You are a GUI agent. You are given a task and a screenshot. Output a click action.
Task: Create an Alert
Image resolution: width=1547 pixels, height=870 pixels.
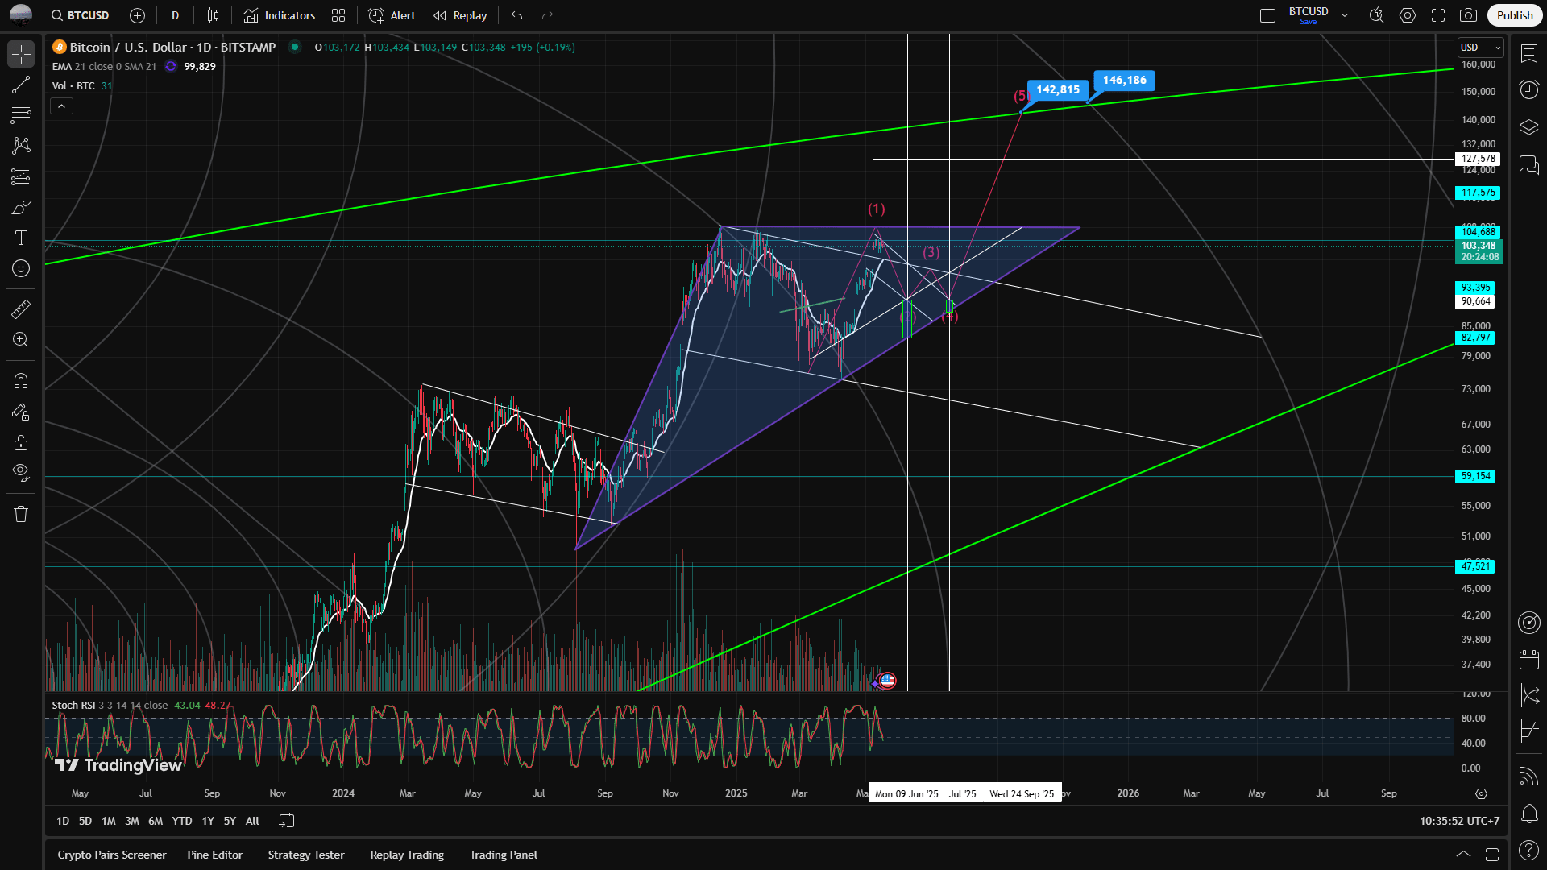point(392,15)
